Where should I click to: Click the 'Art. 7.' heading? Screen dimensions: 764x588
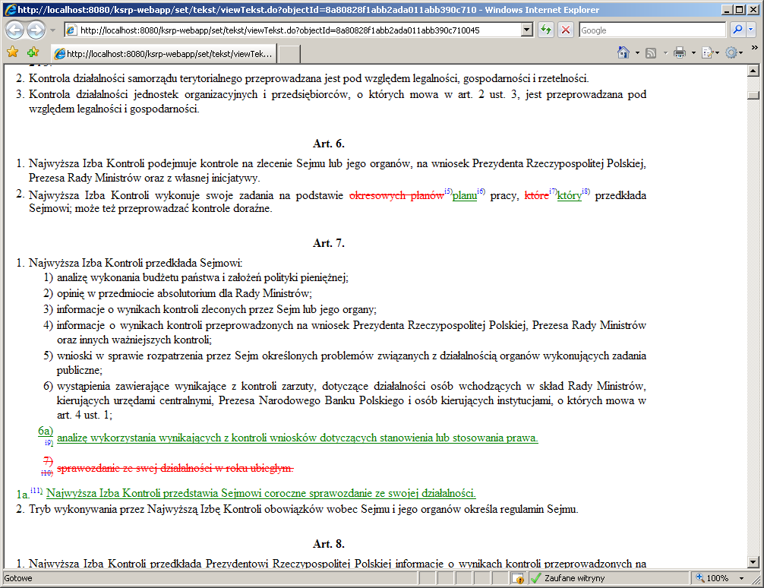(329, 243)
